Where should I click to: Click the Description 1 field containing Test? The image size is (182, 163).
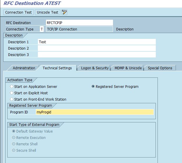[x=97, y=42]
